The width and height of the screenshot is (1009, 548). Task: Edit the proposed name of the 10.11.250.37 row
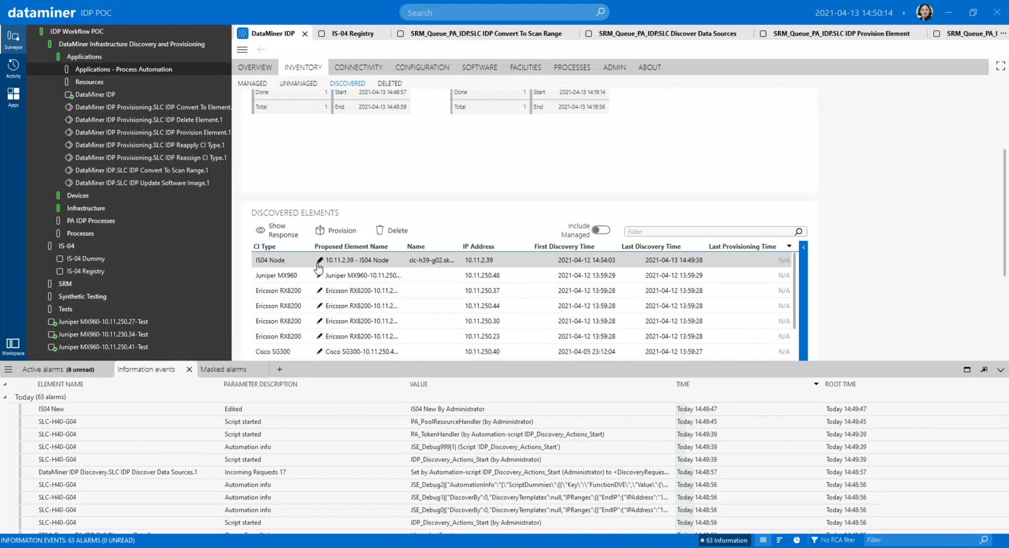click(x=319, y=291)
